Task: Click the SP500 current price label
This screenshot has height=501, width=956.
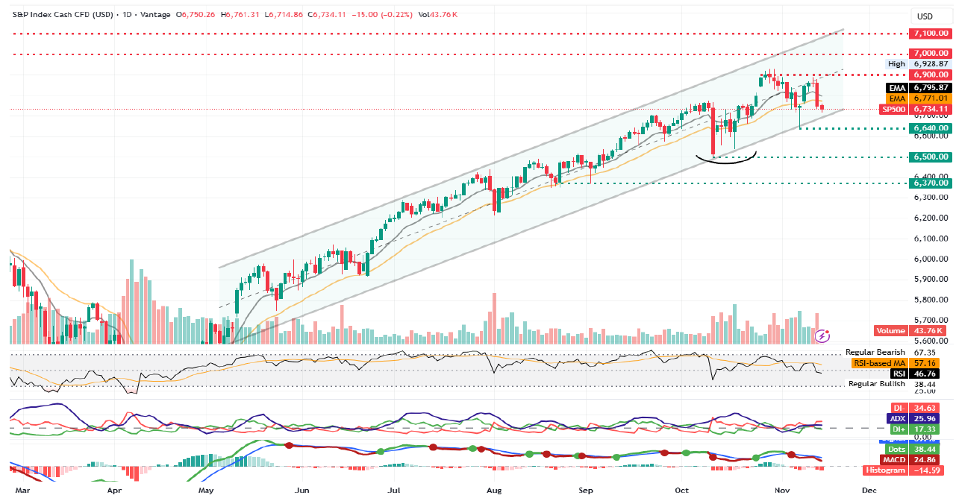Action: tap(916, 109)
